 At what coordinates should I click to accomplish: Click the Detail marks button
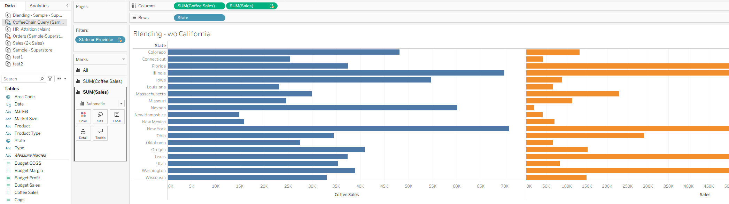[x=83, y=133]
